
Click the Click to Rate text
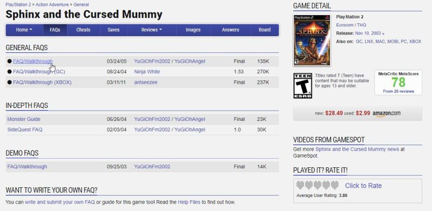click(x=363, y=186)
